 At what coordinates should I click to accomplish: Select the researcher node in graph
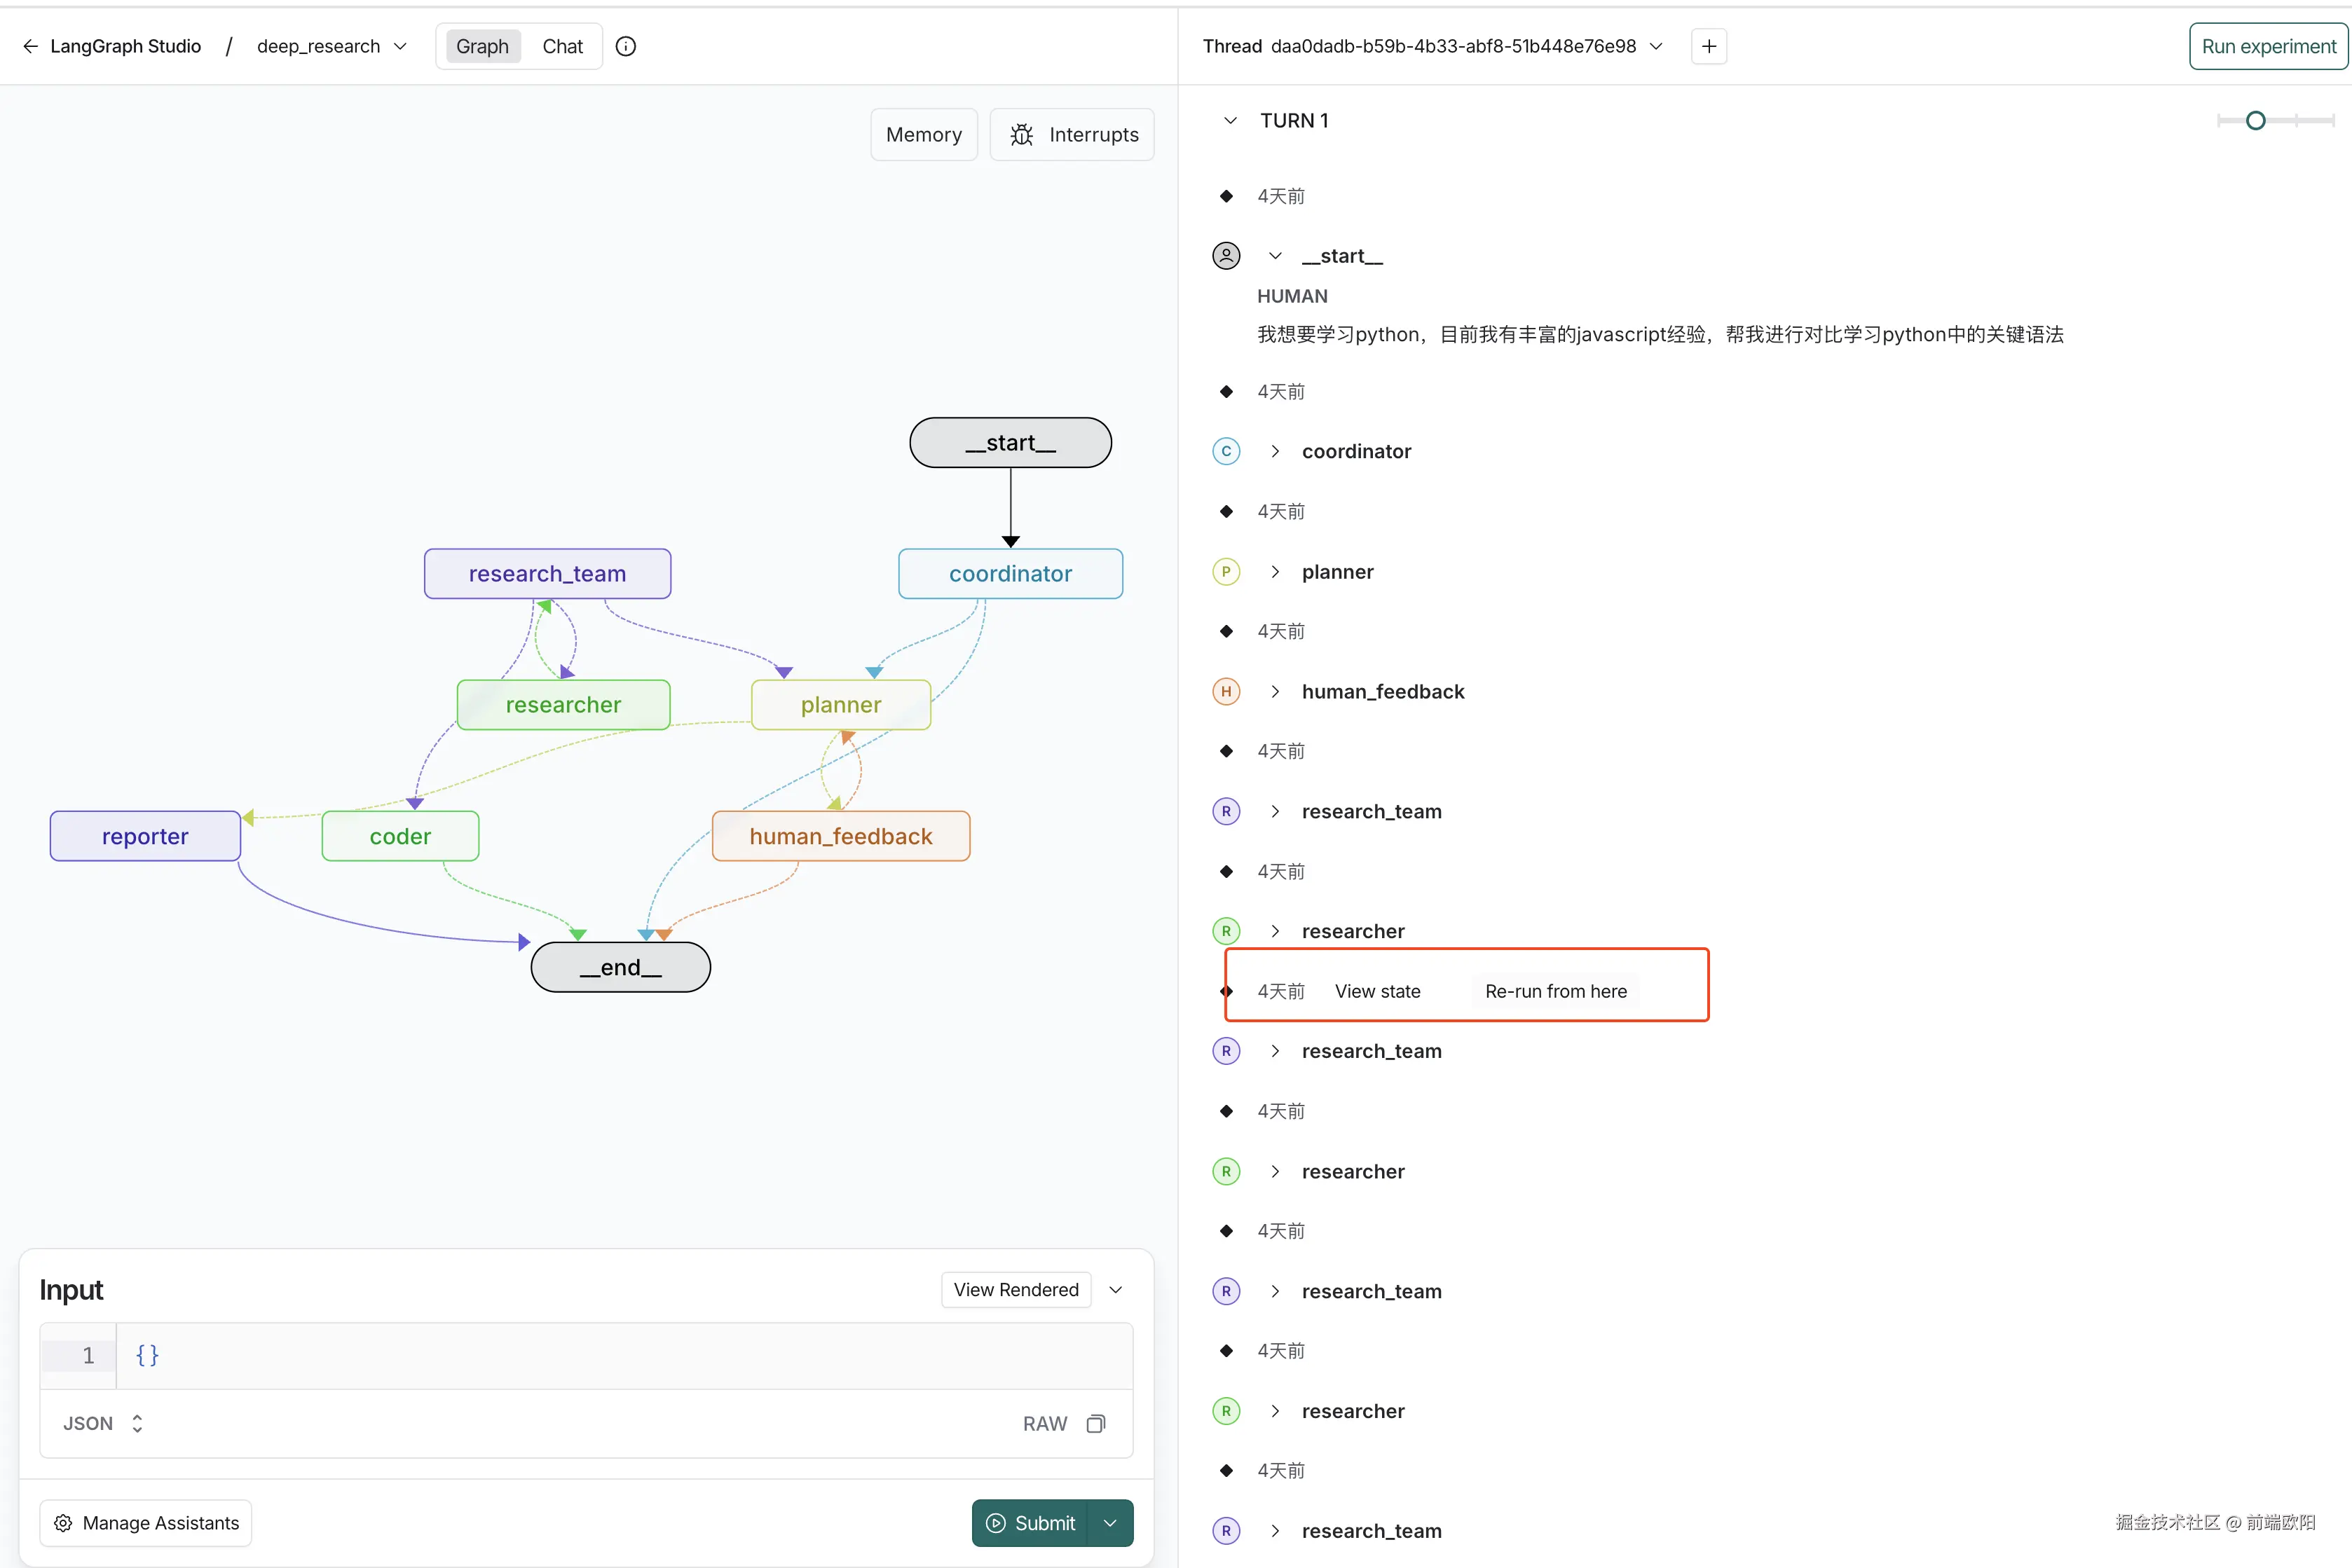pyautogui.click(x=563, y=705)
